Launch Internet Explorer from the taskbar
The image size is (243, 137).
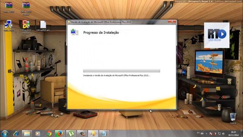point(16,134)
